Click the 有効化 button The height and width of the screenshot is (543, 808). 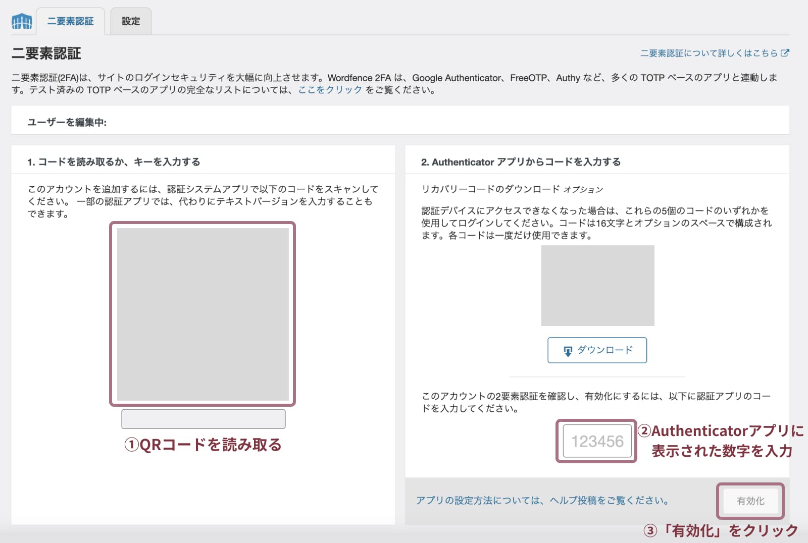[750, 501]
